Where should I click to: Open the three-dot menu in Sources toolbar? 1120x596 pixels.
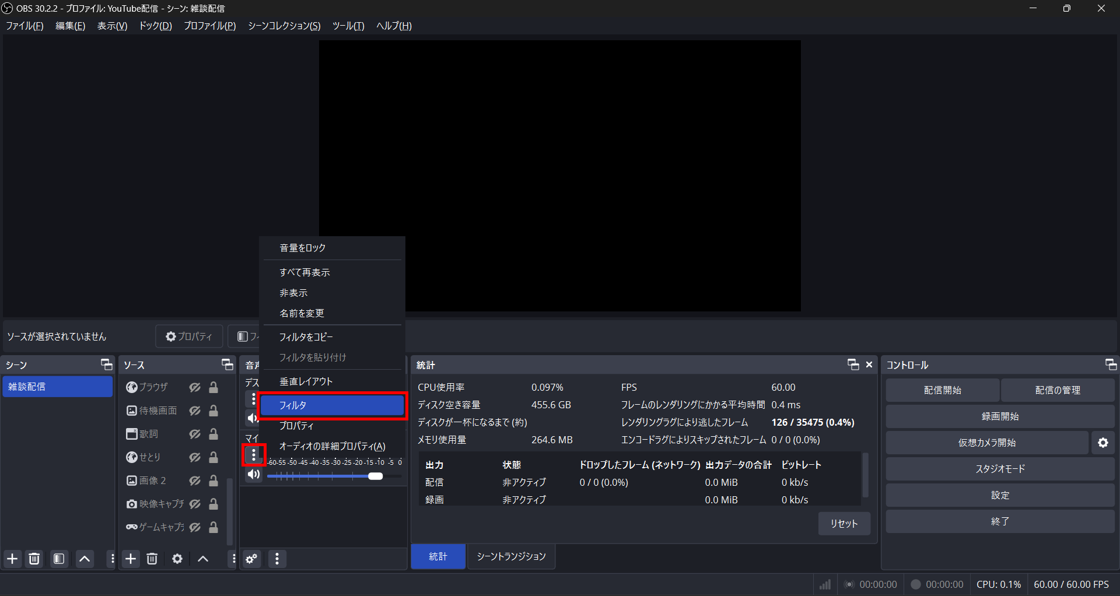tap(233, 559)
